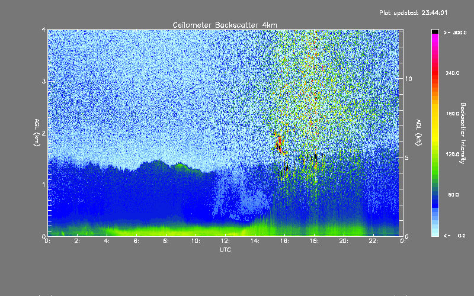Click the "120.0" colorbar label

(x=453, y=155)
